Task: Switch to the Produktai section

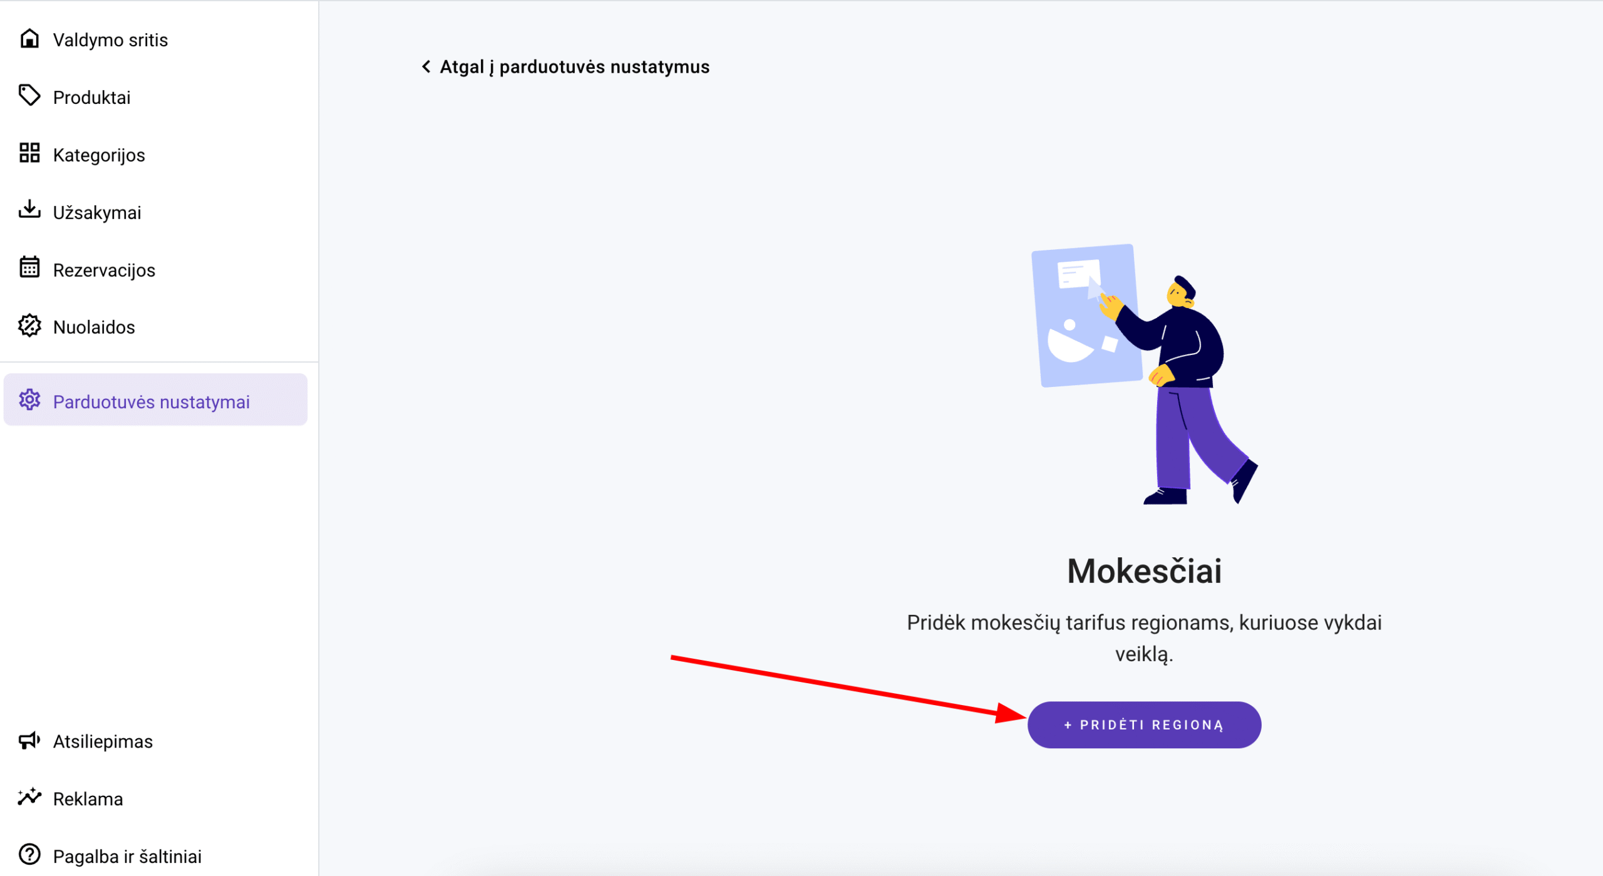Action: 91,96
